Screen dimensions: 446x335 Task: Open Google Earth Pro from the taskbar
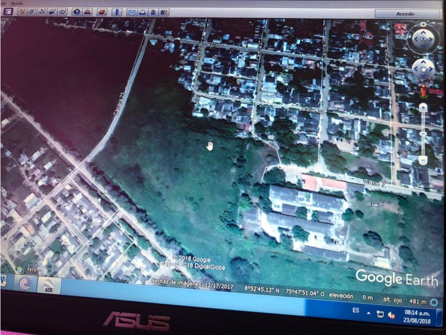49,285
